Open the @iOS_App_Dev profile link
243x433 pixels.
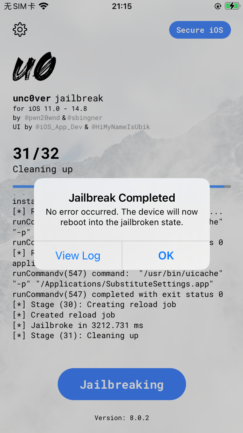coord(59,127)
